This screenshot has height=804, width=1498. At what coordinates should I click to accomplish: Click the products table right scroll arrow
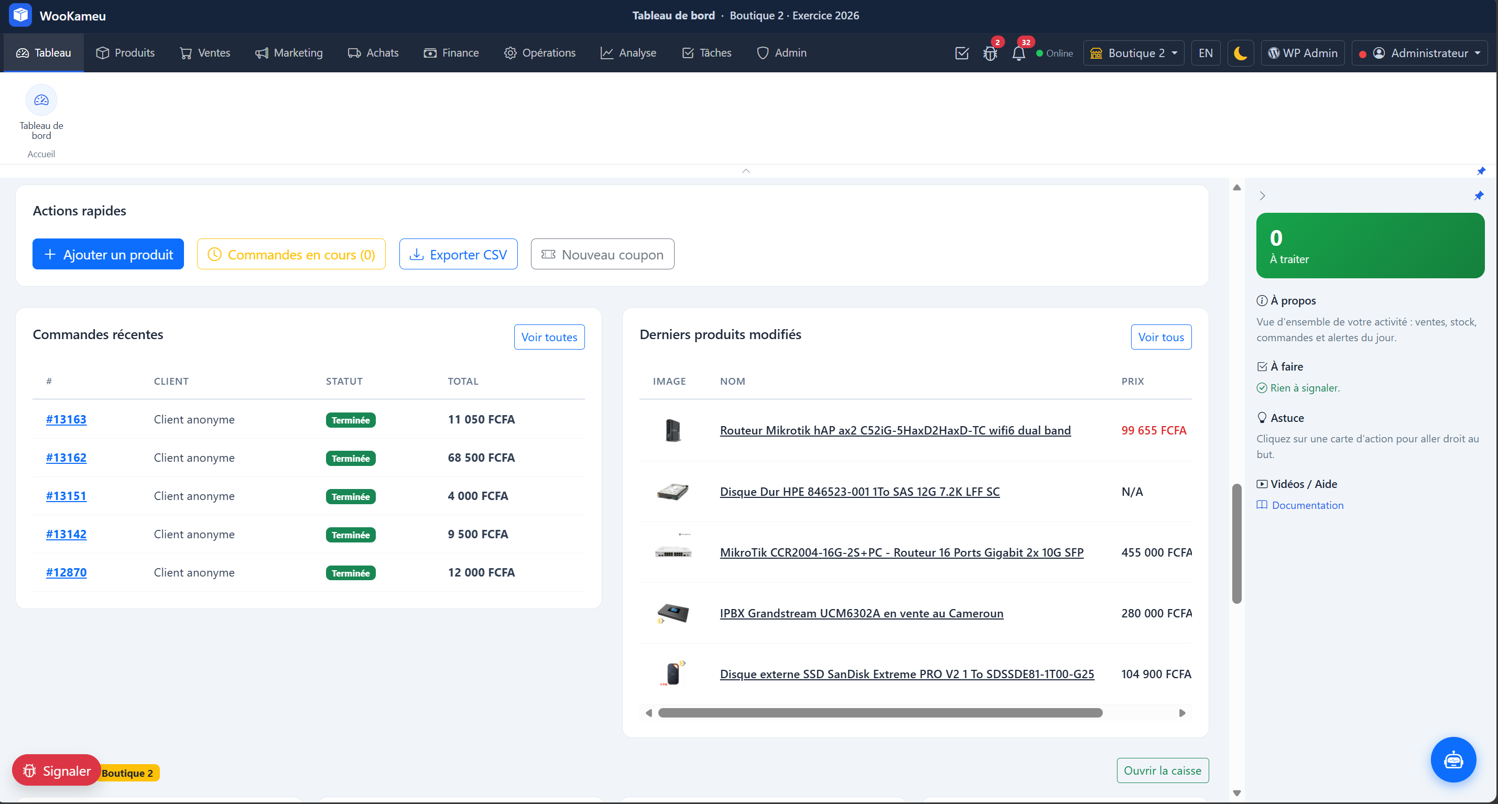tap(1182, 713)
